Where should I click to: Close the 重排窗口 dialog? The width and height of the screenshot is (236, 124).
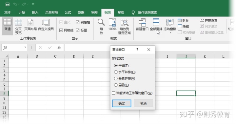click(x=149, y=50)
